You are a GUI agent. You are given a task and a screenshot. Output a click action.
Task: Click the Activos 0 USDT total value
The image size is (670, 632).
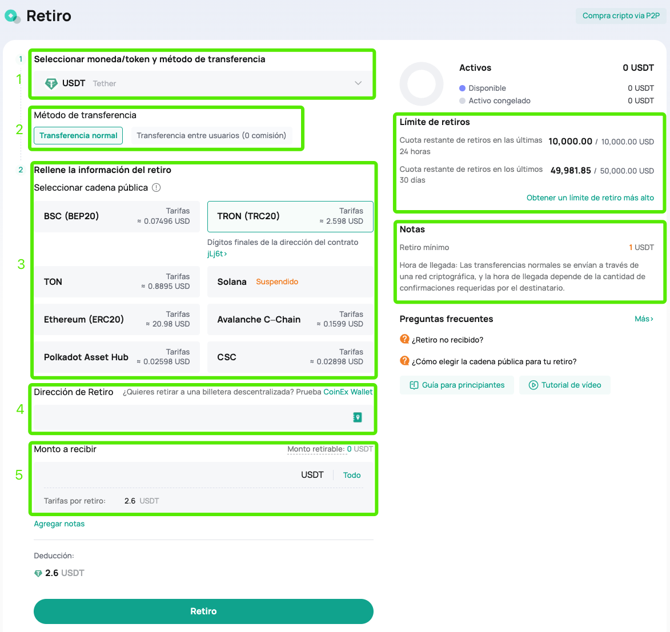[638, 68]
